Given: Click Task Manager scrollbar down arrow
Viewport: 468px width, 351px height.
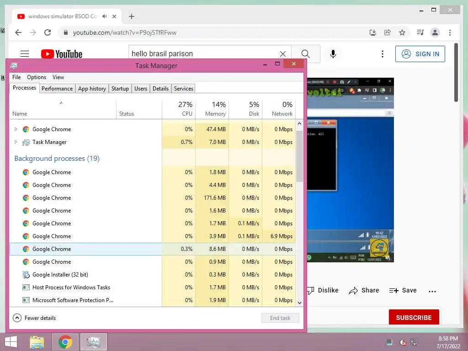Looking at the screenshot, I should point(300,303).
